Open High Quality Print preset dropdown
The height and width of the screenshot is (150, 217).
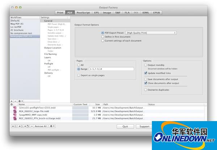[151, 33]
